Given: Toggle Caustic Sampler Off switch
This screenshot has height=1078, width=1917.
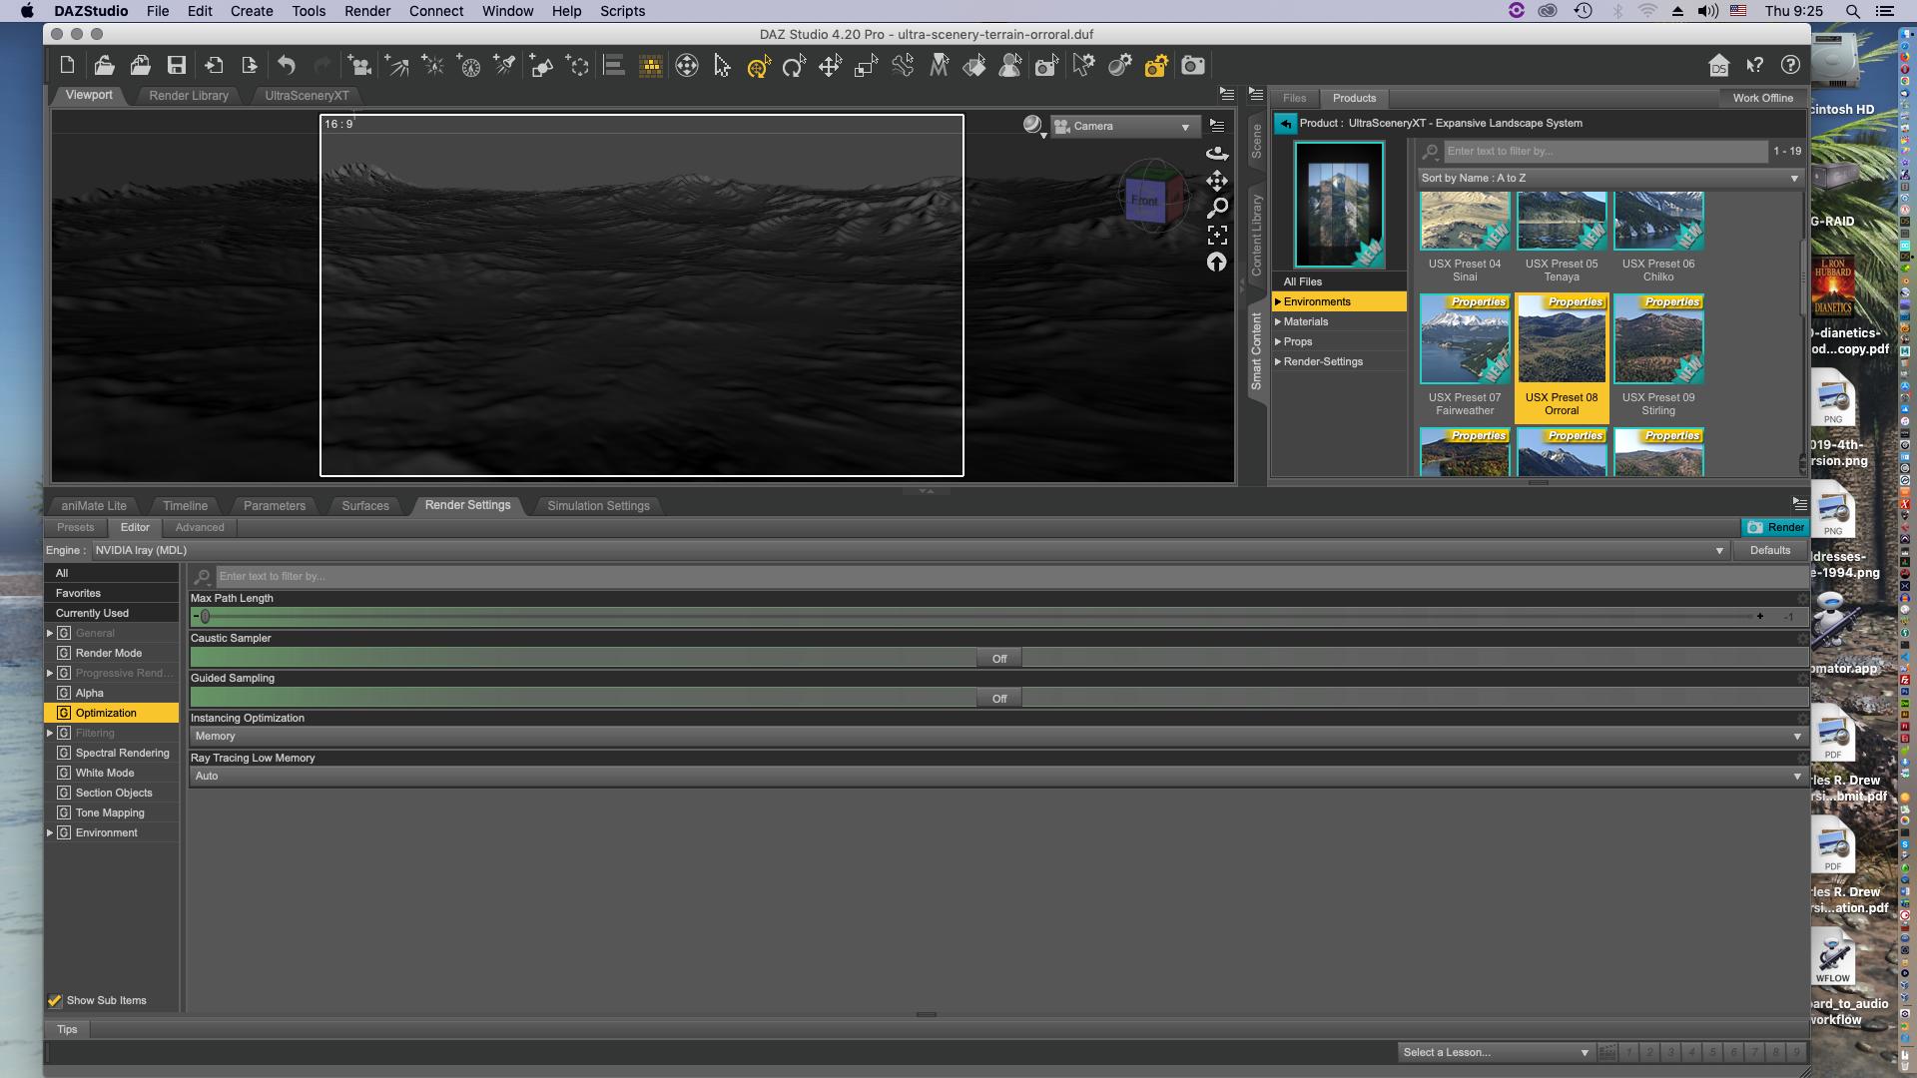Looking at the screenshot, I should pyautogui.click(x=999, y=659).
